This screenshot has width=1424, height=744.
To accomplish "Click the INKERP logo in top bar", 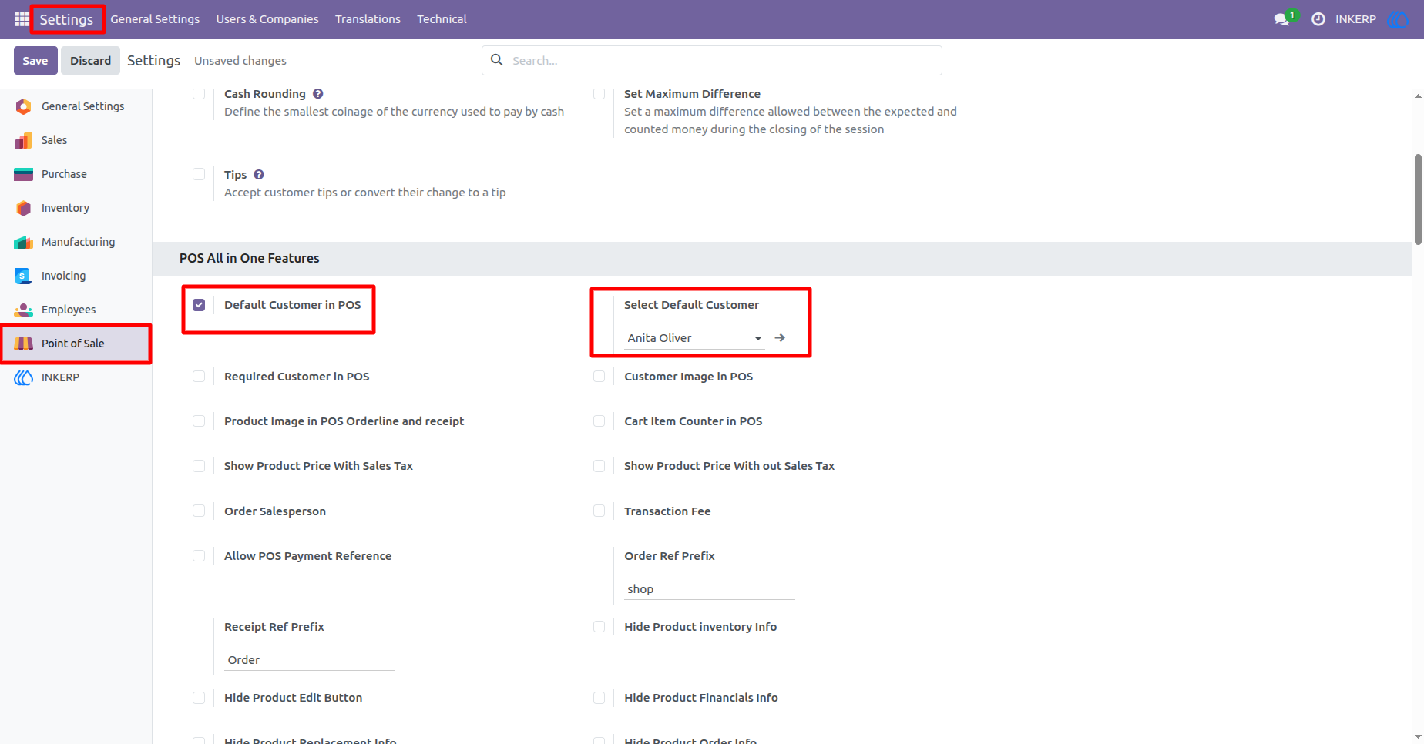I will (x=1399, y=19).
